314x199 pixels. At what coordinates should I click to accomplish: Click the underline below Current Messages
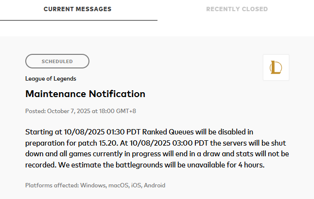coord(78,20)
